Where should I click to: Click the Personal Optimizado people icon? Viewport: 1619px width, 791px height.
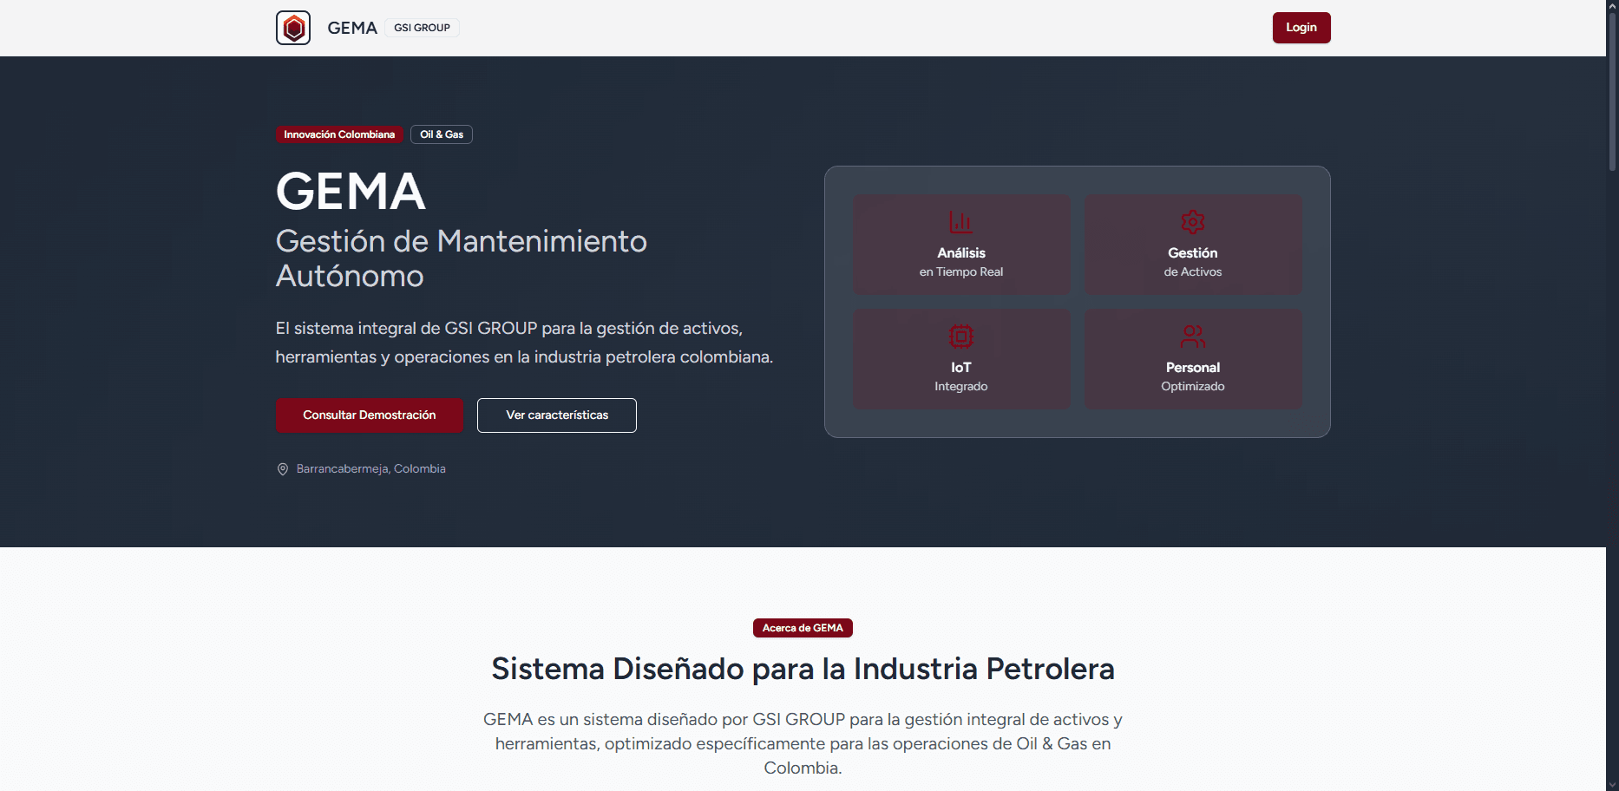[1193, 337]
